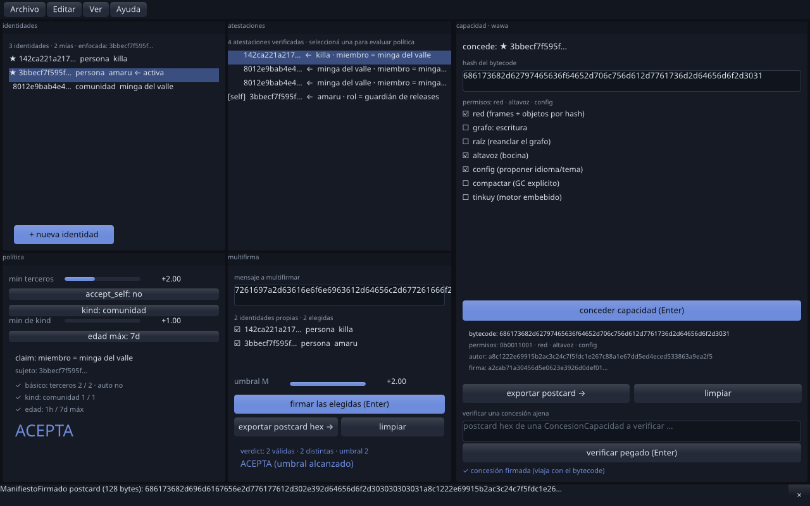The image size is (810, 506).
Task: Click the nueva identidad button
Action: [64, 235]
